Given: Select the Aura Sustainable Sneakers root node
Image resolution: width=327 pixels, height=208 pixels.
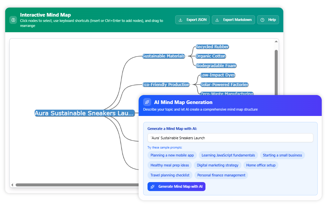Looking at the screenshot, I should click(x=85, y=113).
